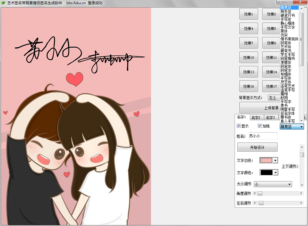Click the 角度调节 left arrow
The height and width of the screenshot is (226, 308).
click(x=255, y=193)
